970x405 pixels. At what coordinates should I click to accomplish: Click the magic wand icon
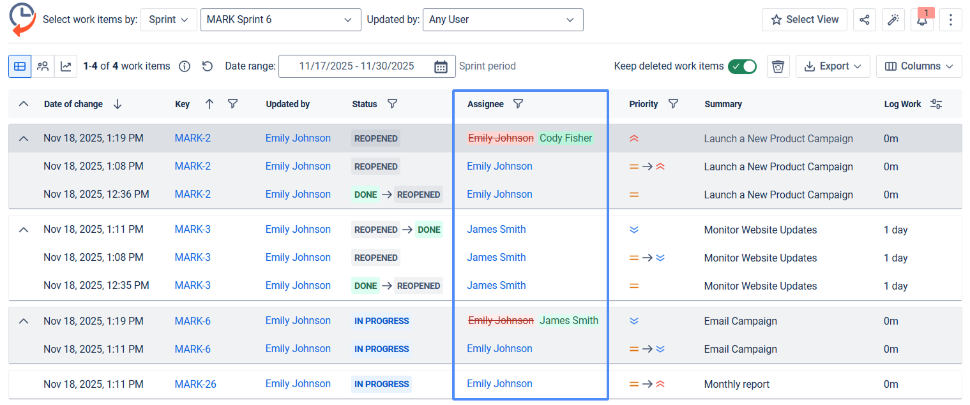pos(893,20)
